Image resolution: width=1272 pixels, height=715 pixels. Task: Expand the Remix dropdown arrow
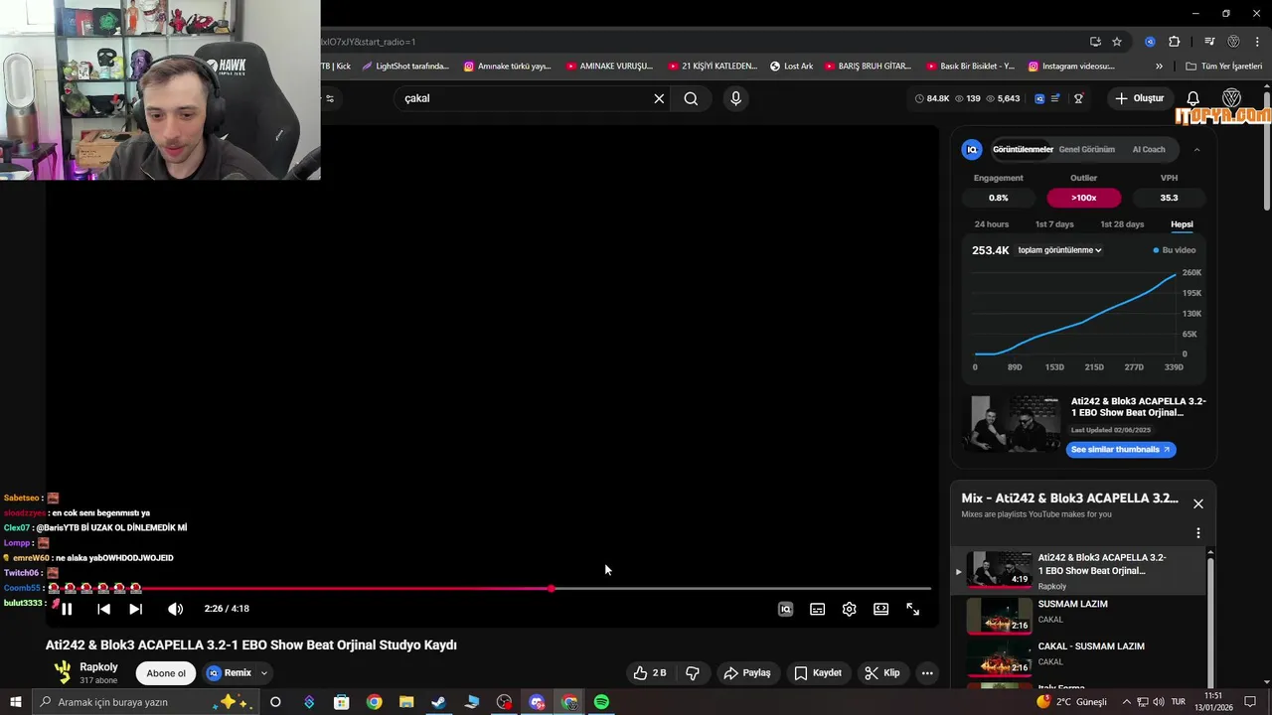point(264,673)
